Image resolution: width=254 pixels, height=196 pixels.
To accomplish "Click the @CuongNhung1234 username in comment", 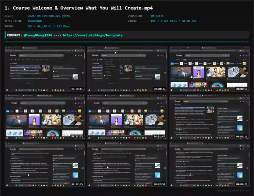I will pos(38,35).
